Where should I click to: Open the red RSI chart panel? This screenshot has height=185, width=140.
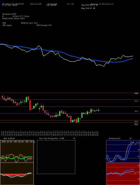click(123, 174)
